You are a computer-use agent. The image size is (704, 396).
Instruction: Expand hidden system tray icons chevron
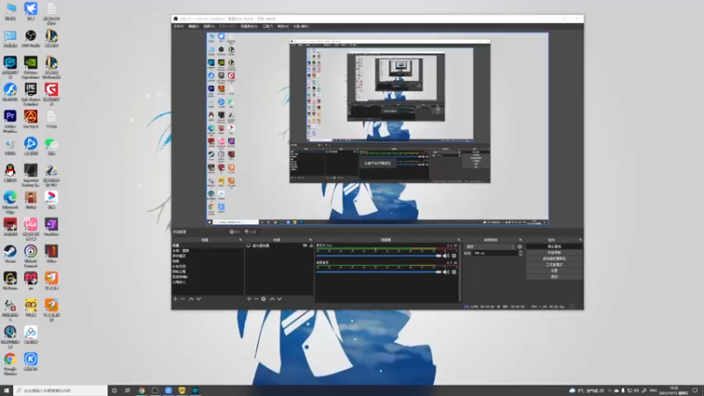pos(610,391)
